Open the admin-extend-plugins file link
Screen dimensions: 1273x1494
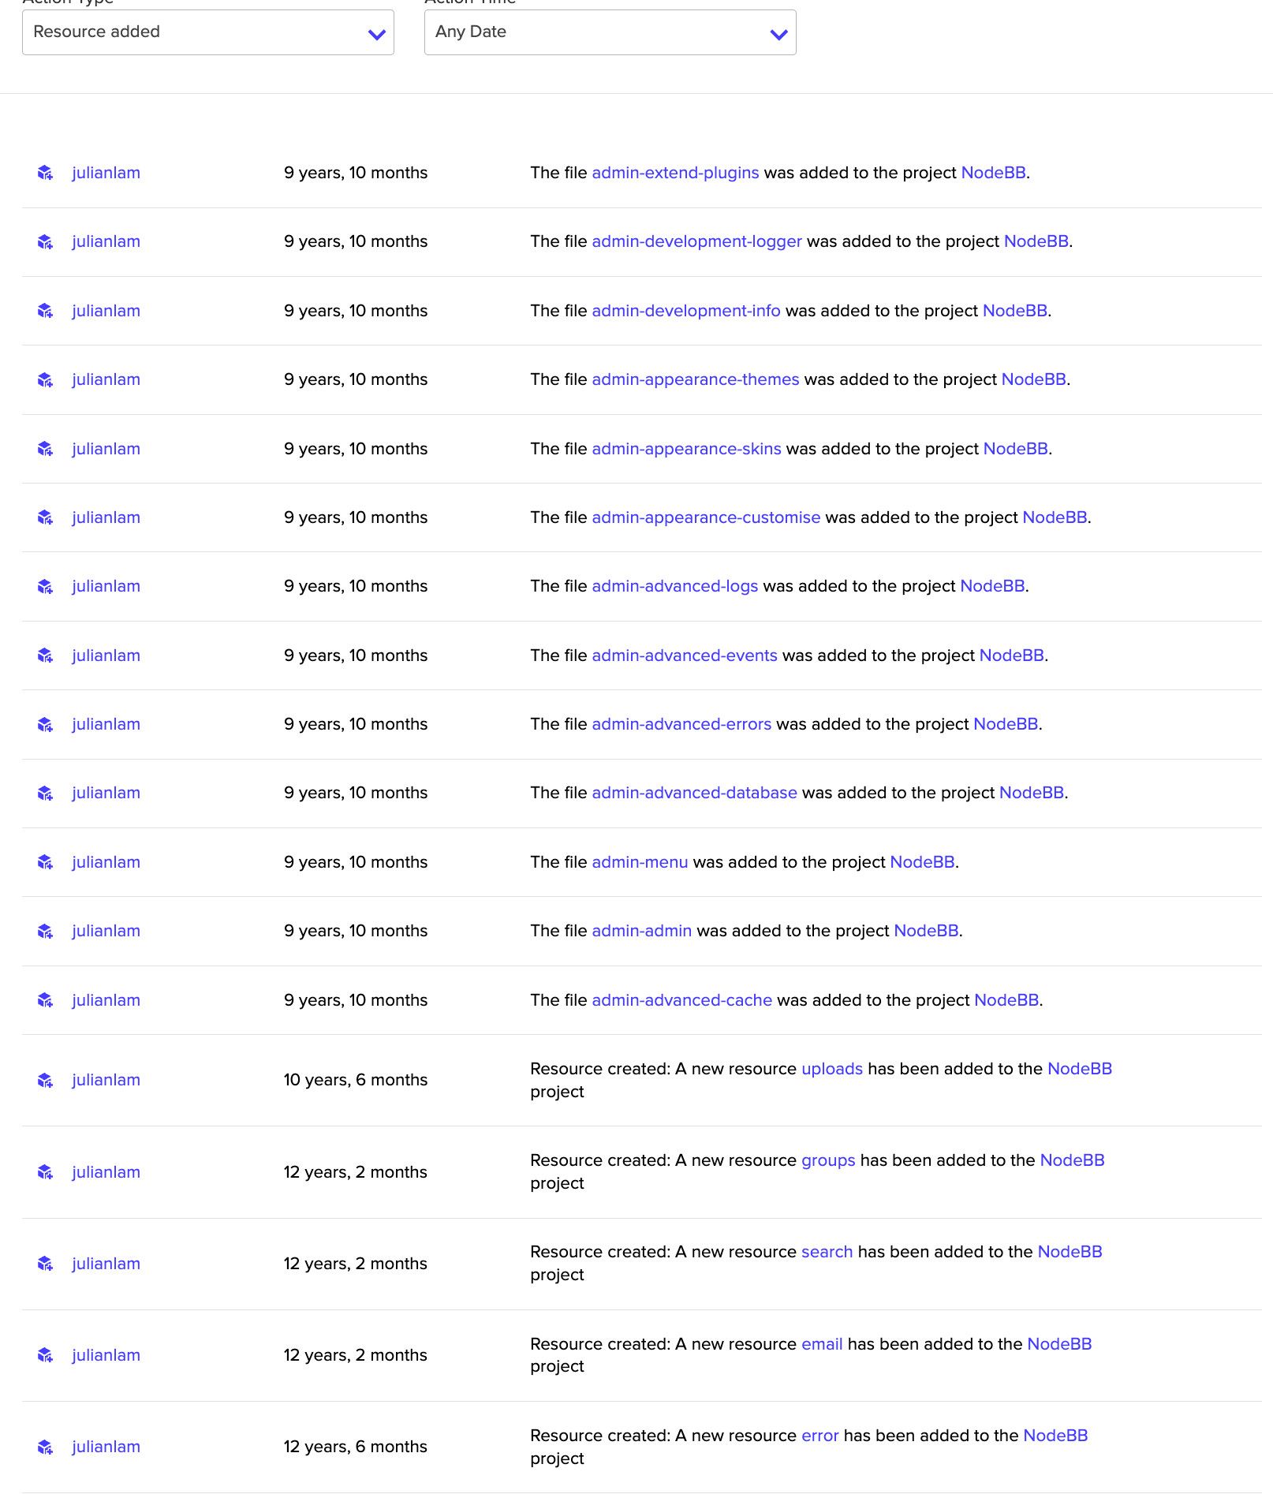(x=675, y=173)
